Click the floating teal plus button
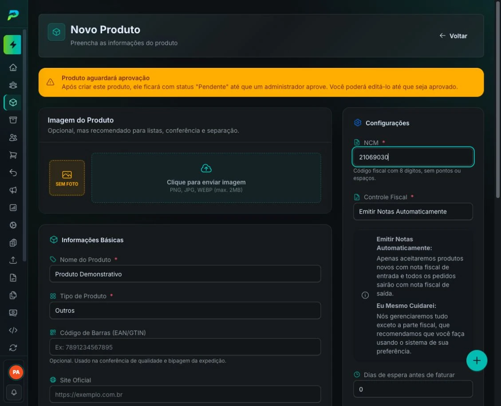This screenshot has height=406, width=501. 477,361
